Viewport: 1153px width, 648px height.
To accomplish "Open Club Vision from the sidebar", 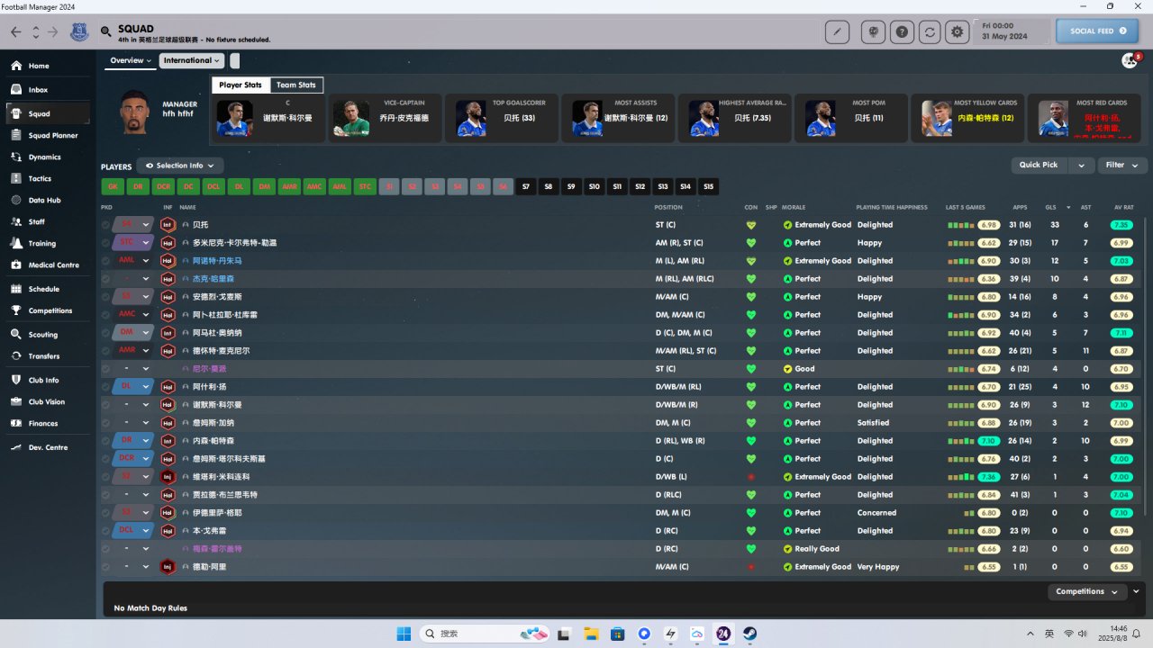I will click(x=46, y=402).
